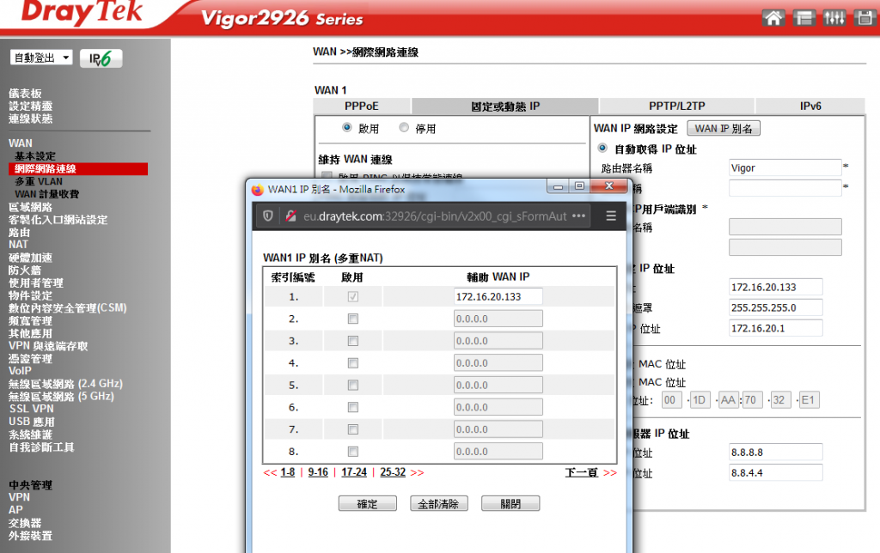Open 儀表板 dashboard in sidebar
The height and width of the screenshot is (553, 880).
pyautogui.click(x=25, y=93)
